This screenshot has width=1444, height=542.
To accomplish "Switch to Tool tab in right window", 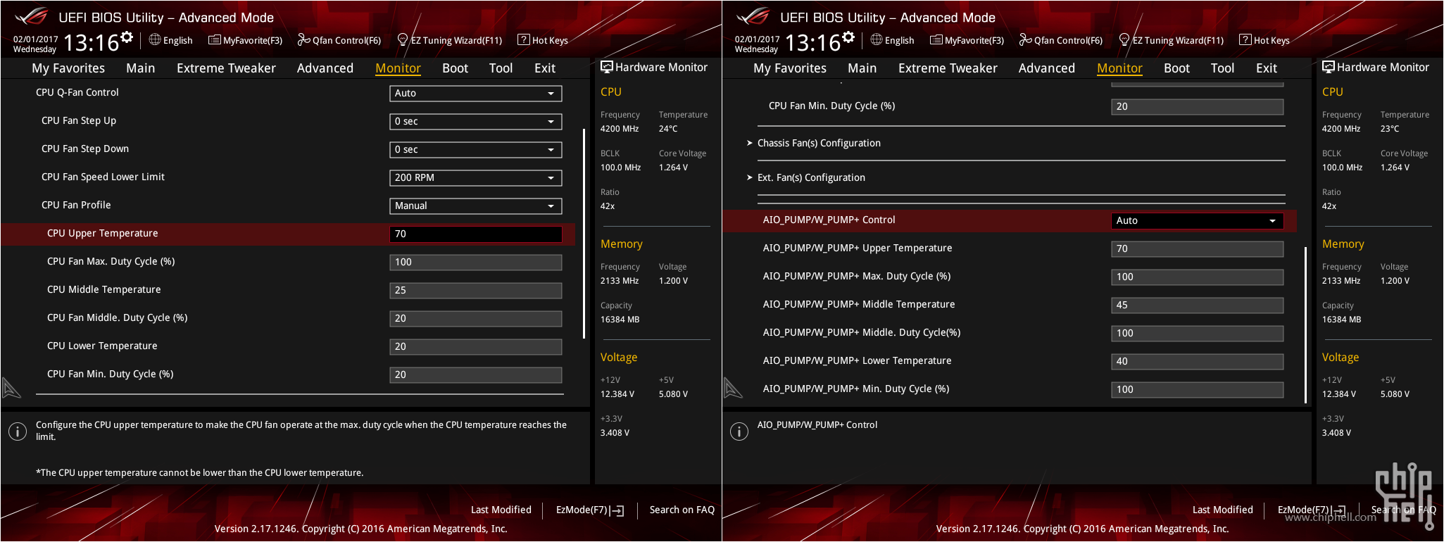I will (1222, 68).
